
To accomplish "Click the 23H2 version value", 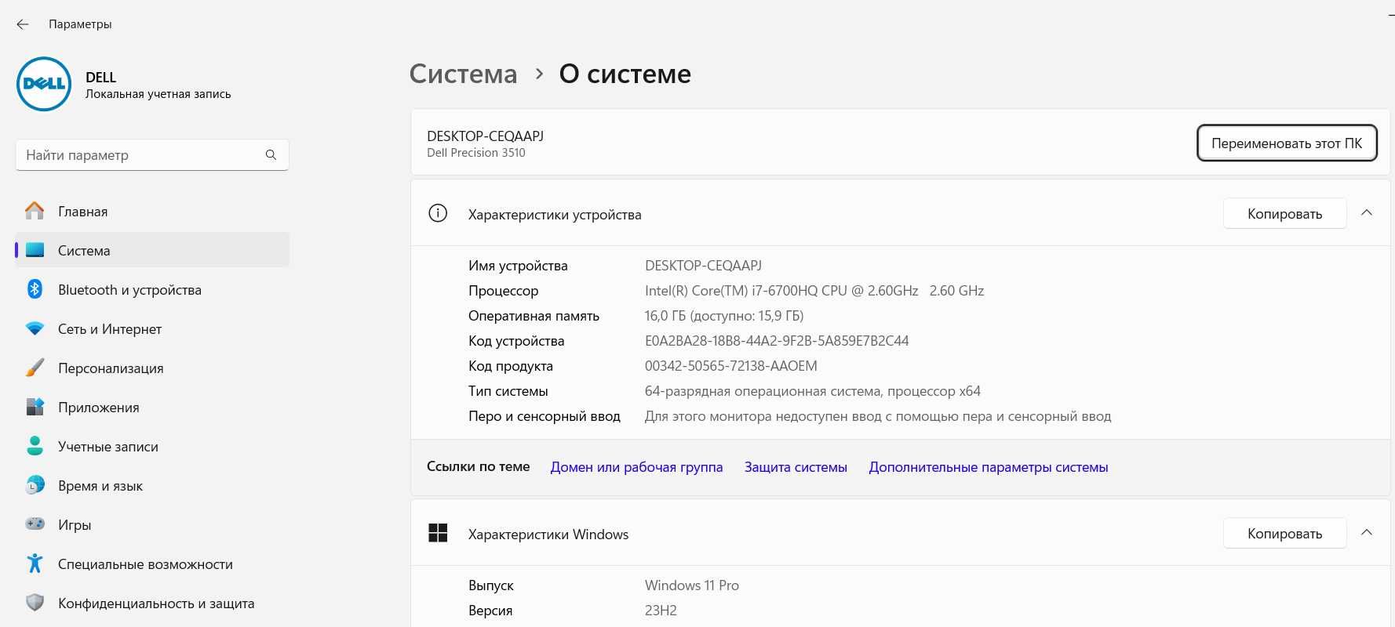I will click(661, 611).
